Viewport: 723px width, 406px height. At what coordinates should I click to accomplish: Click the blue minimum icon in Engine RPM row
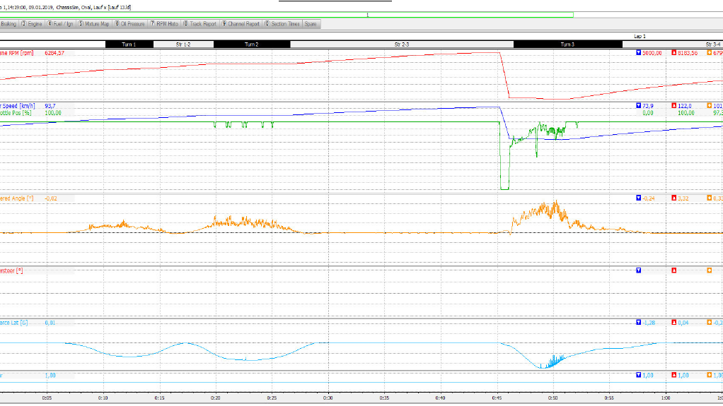pyautogui.click(x=639, y=53)
